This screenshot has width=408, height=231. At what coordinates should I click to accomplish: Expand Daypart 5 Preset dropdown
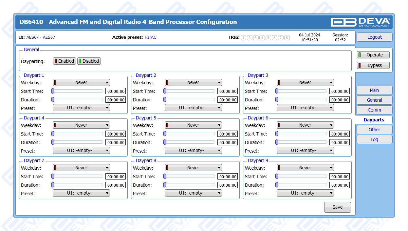(x=193, y=150)
